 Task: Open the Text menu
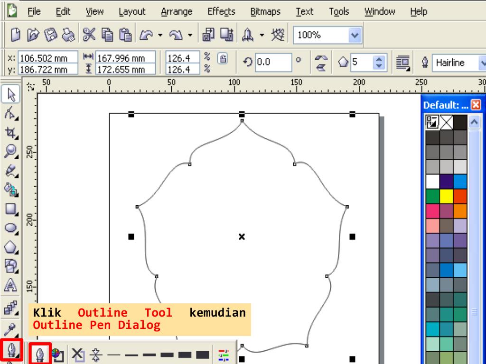pos(304,12)
